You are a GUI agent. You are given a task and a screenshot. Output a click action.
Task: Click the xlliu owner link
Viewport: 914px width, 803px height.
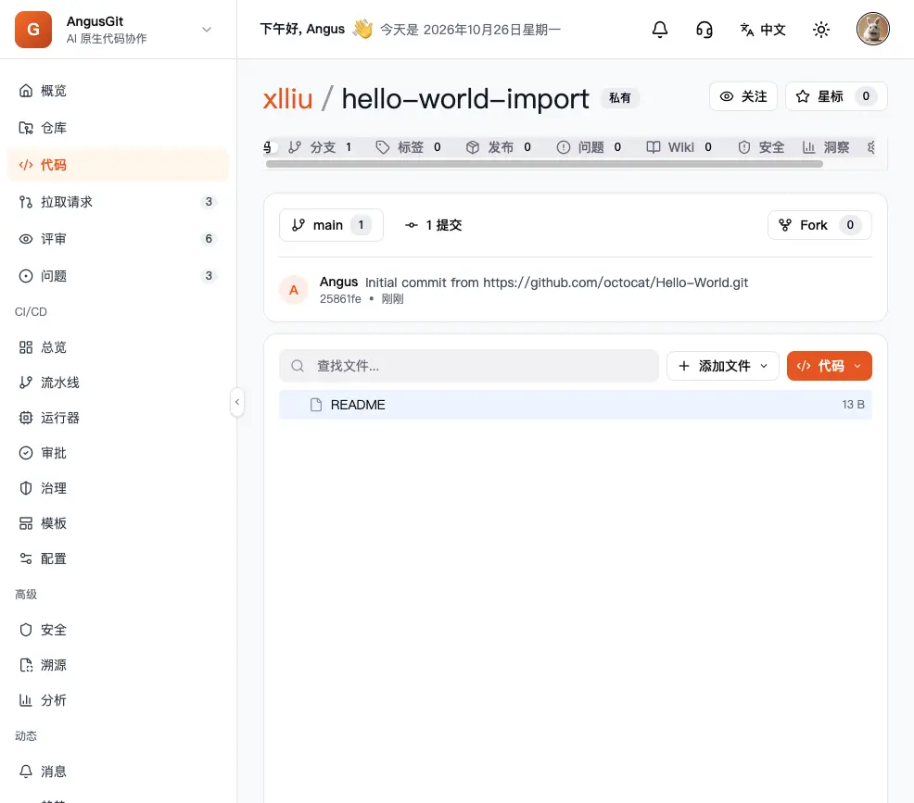coord(287,99)
